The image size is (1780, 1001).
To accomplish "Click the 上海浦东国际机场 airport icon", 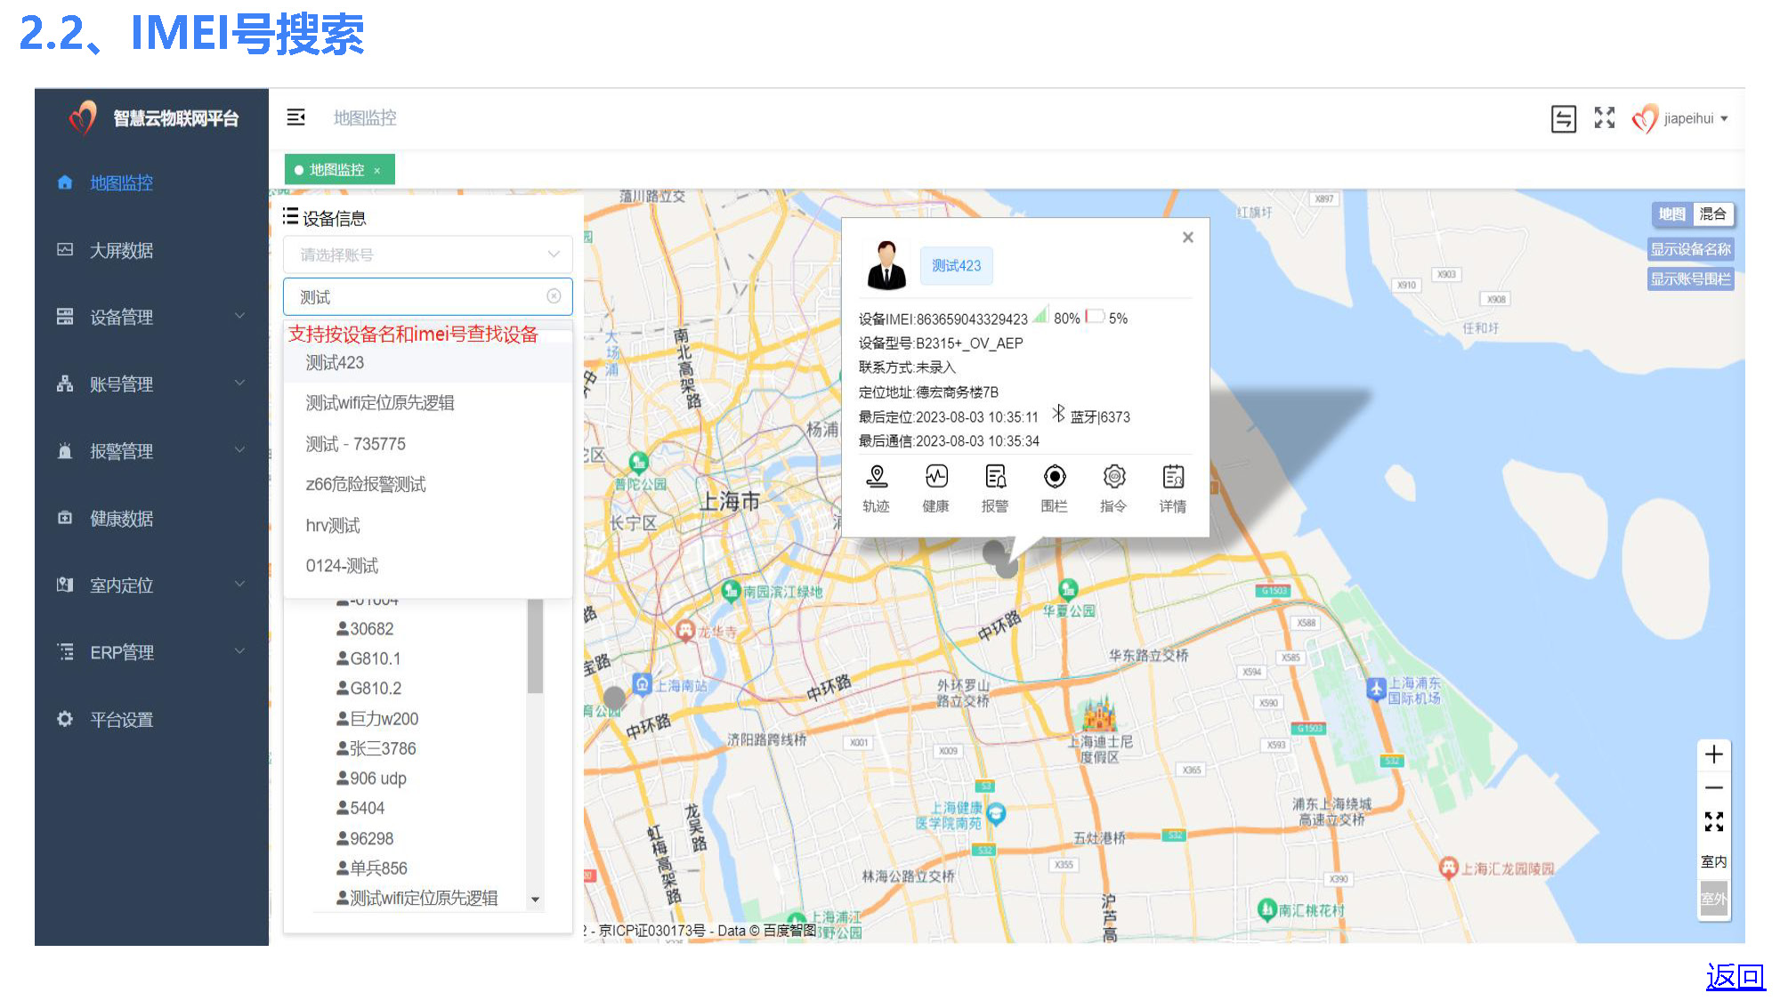I will [1376, 689].
